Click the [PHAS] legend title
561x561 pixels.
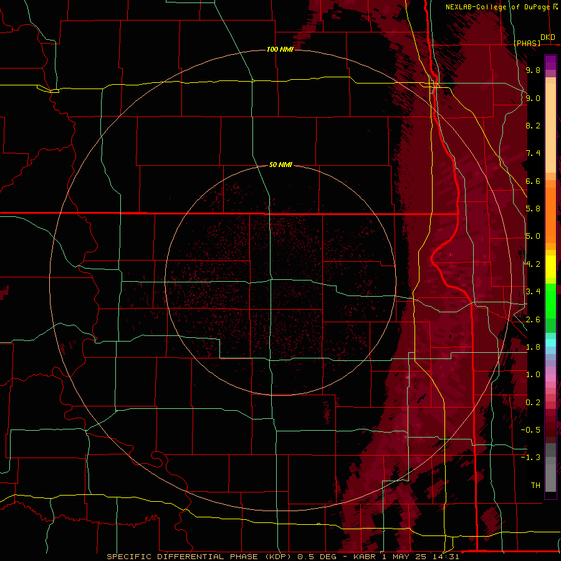(527, 43)
